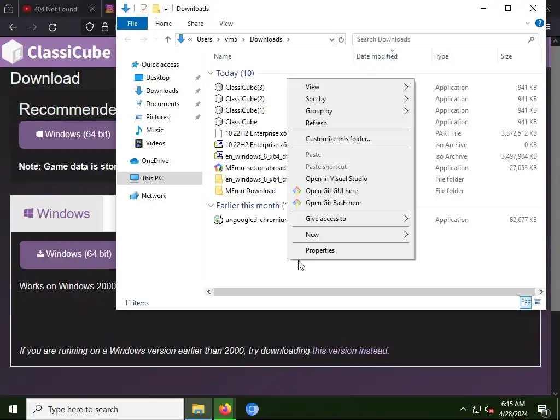Sort by the Type column header
The width and height of the screenshot is (560, 420).
pos(442,56)
